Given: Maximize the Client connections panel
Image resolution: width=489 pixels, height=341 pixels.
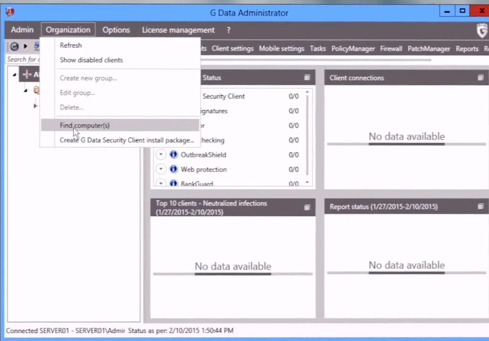Looking at the screenshot, I should click(481, 77).
